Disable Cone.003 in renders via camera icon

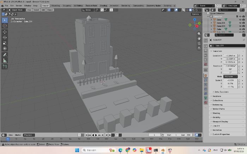[243, 26]
